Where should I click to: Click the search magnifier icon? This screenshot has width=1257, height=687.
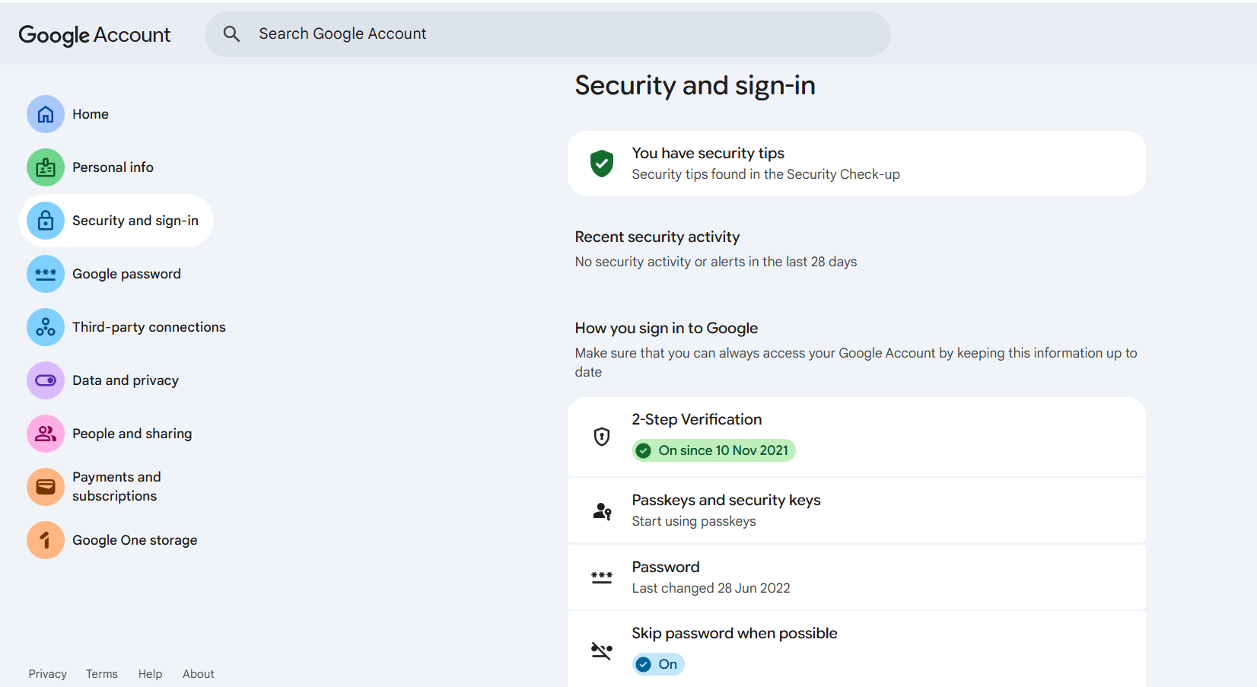click(231, 33)
